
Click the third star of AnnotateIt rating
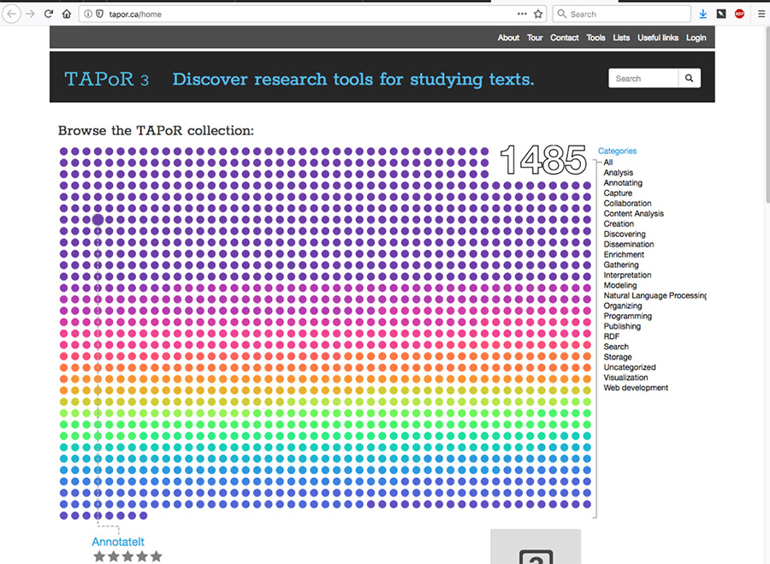[x=127, y=556]
